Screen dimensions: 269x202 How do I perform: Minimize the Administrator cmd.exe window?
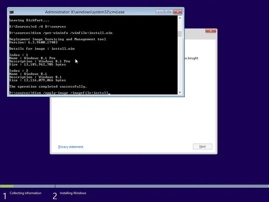(x=160, y=12)
